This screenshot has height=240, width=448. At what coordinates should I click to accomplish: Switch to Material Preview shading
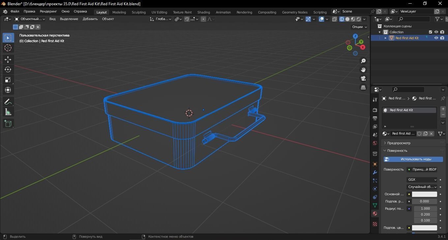[x=353, y=19]
